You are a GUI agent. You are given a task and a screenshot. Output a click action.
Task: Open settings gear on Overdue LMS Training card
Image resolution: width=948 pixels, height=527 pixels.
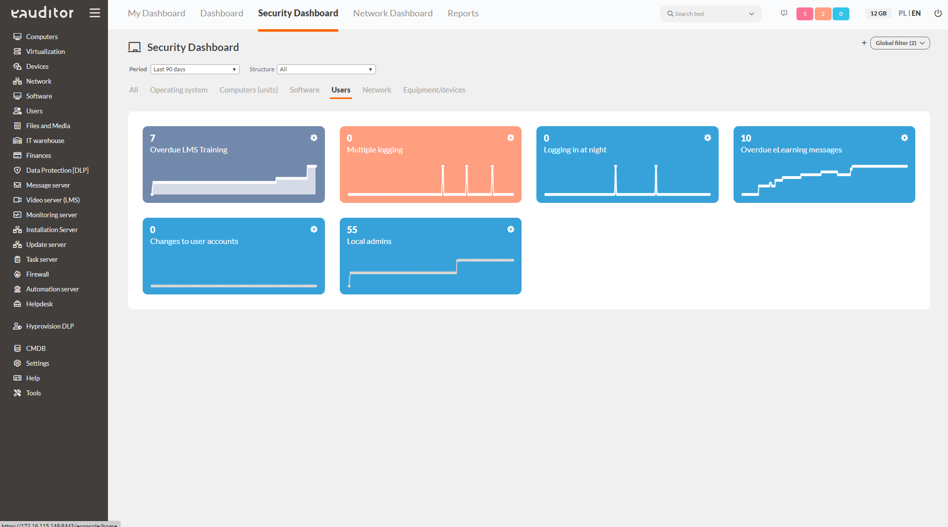[314, 138]
